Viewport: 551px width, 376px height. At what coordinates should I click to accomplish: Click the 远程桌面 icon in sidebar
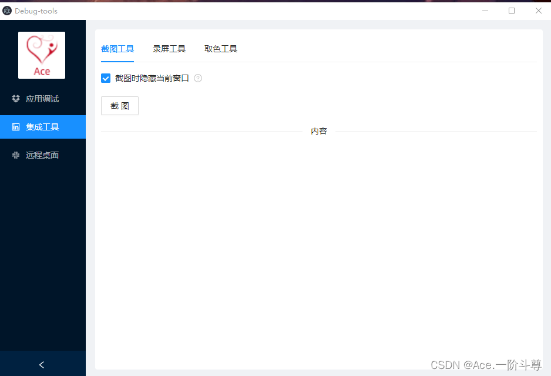(x=15, y=155)
